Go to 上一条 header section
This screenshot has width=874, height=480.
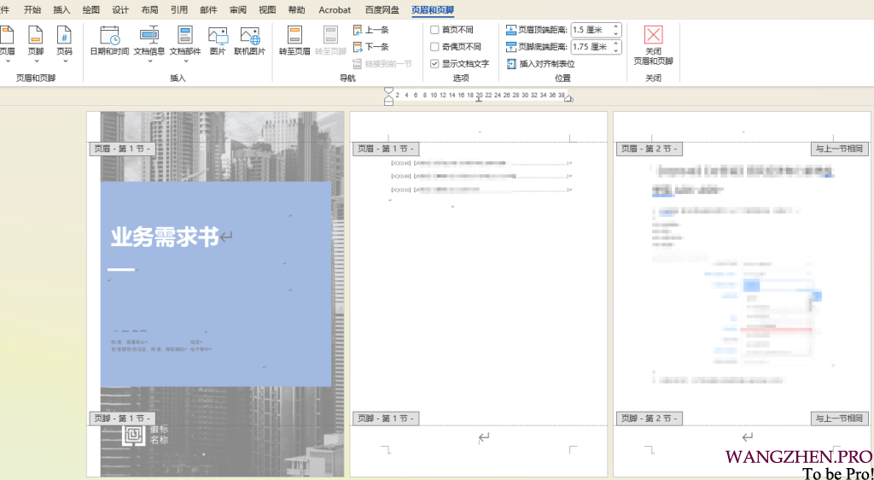pos(371,30)
